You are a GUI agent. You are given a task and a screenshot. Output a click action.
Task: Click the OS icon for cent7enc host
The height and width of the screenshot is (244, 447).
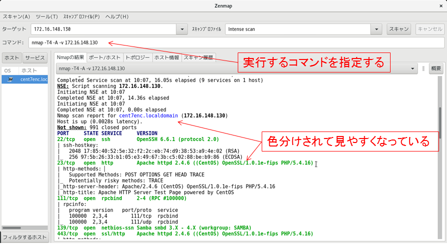[10, 79]
